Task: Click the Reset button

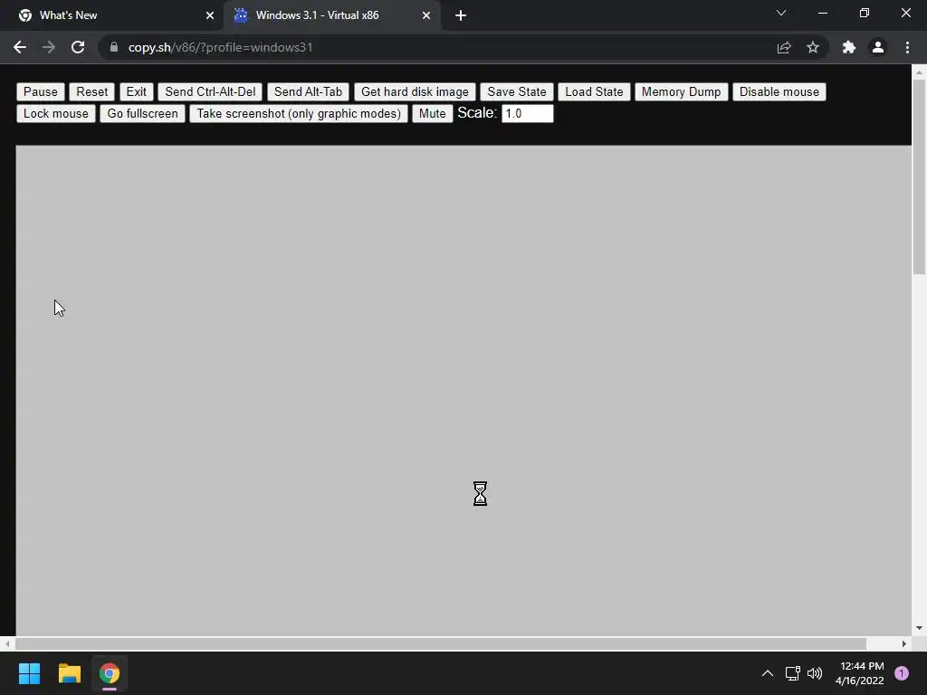Action: [x=91, y=91]
